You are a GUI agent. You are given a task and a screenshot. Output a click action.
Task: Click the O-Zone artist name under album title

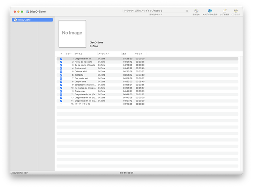[94, 46]
